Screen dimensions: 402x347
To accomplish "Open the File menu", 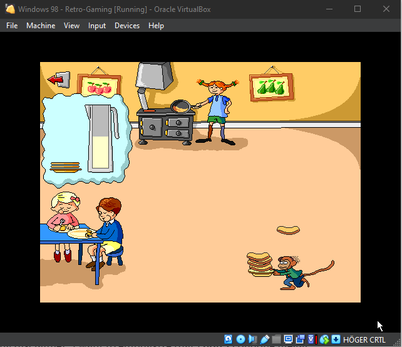I will click(x=12, y=26).
